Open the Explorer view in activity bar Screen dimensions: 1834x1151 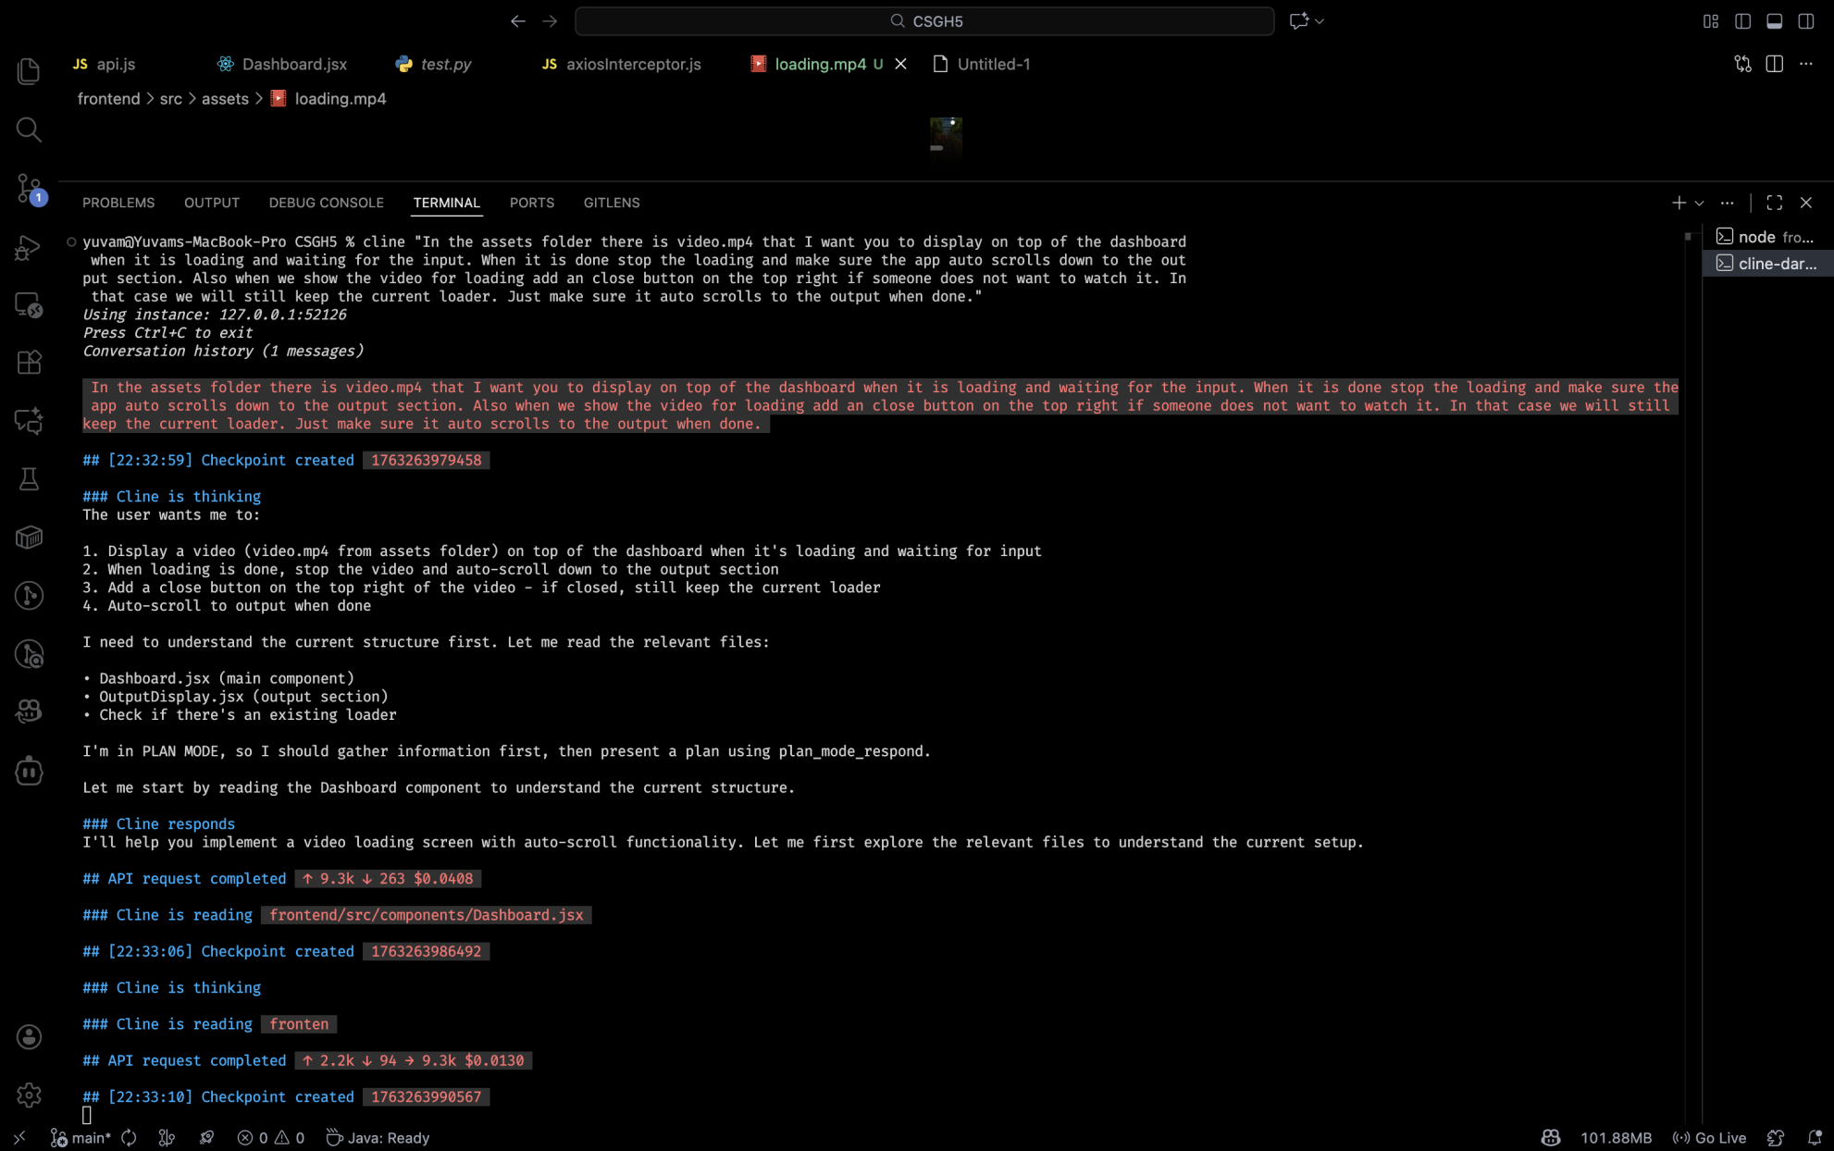click(29, 71)
